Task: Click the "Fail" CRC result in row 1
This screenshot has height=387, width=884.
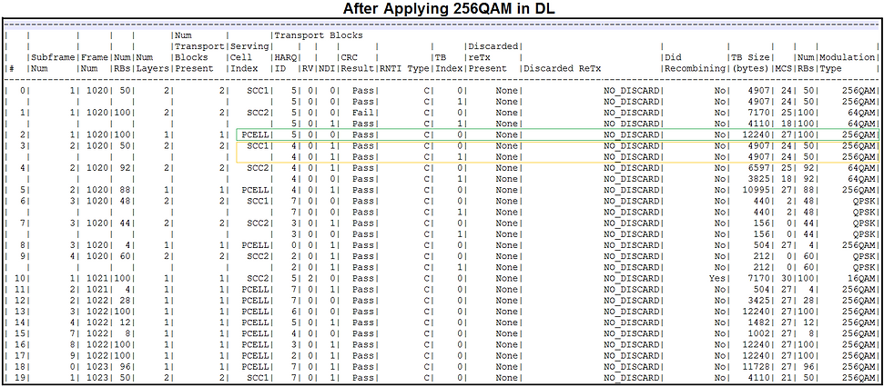Action: pyautogui.click(x=363, y=113)
